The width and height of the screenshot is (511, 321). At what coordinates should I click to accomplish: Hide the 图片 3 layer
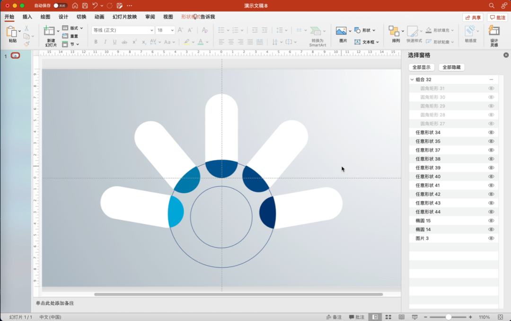pos(491,238)
